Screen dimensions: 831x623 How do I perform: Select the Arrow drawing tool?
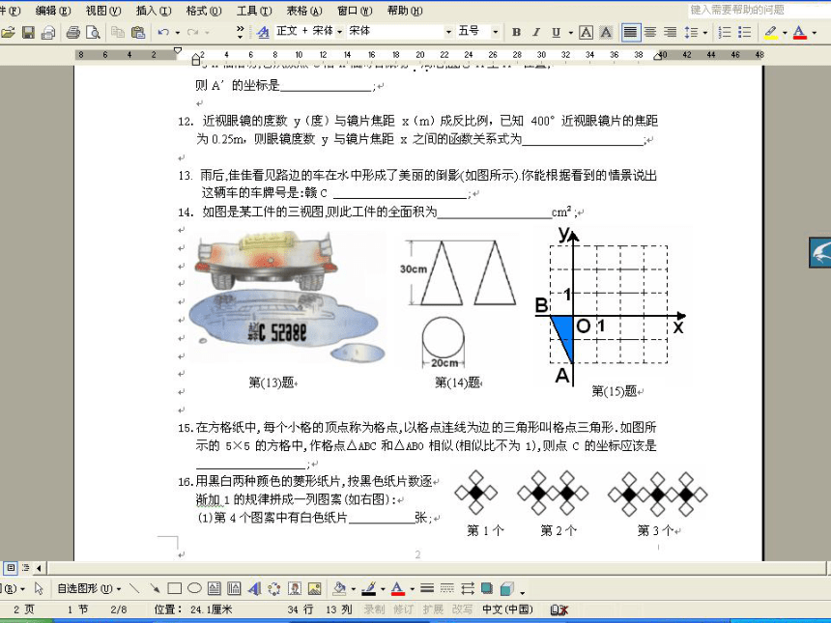(x=155, y=588)
